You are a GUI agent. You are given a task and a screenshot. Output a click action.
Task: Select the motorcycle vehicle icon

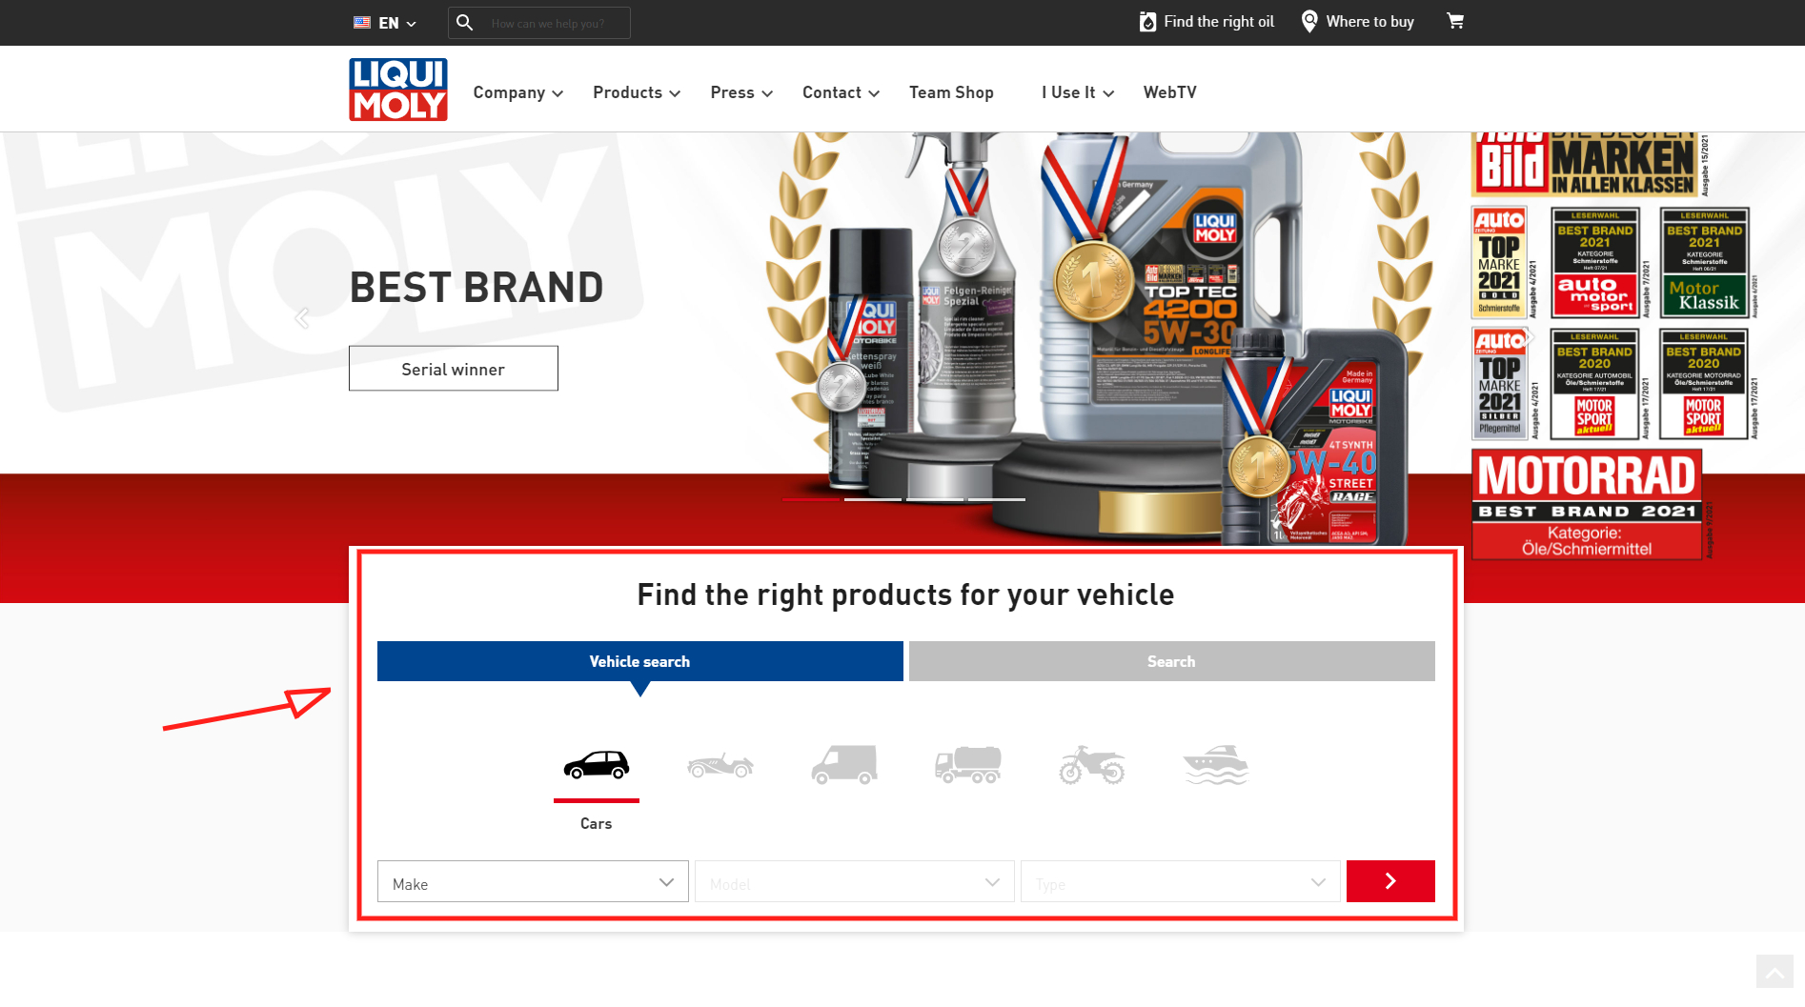[1092, 765]
